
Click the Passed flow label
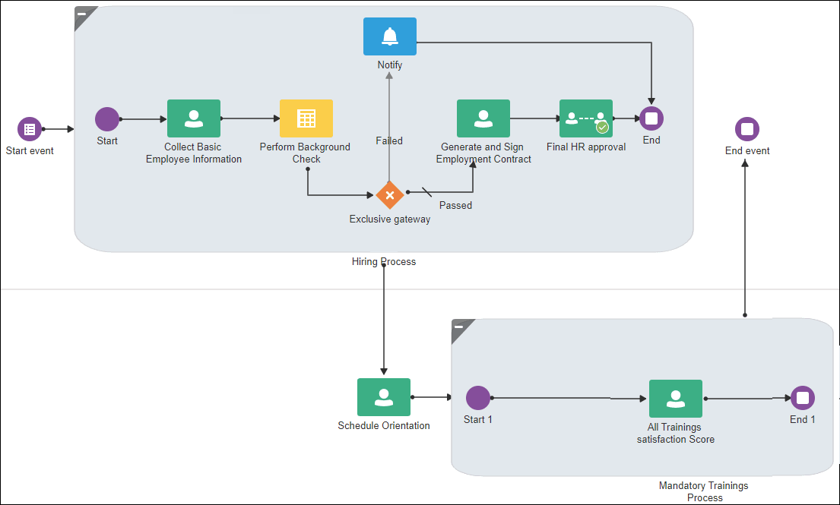pyautogui.click(x=455, y=206)
